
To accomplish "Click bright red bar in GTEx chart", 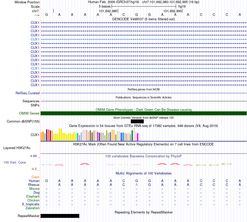I will coord(50,136).
